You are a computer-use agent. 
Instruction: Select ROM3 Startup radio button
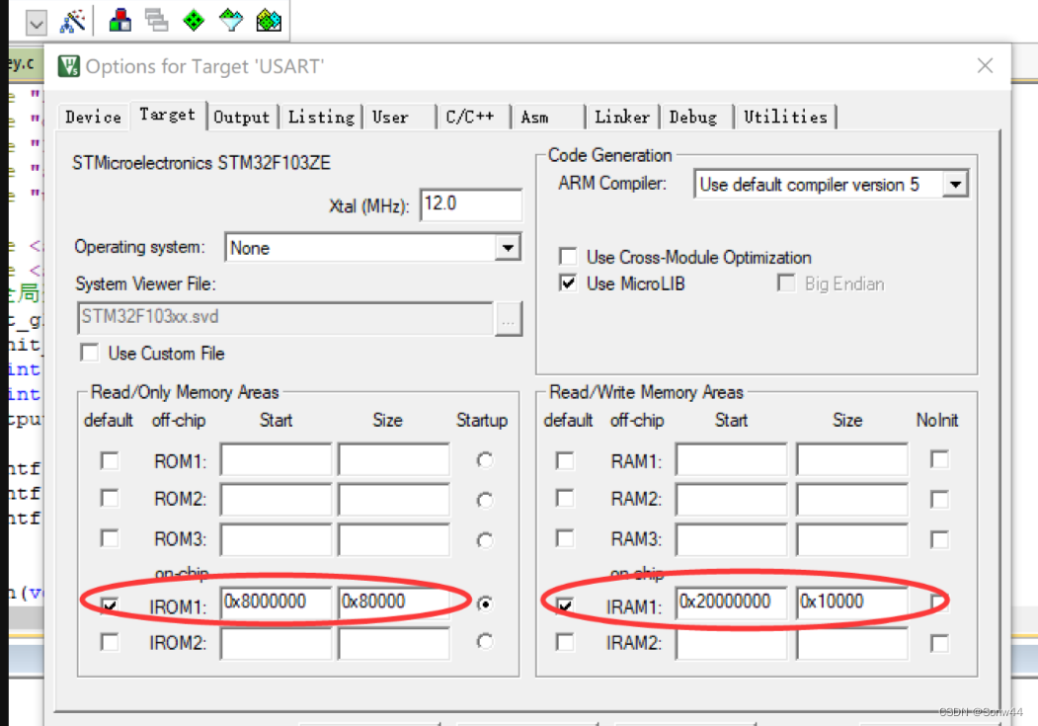pyautogui.click(x=485, y=540)
